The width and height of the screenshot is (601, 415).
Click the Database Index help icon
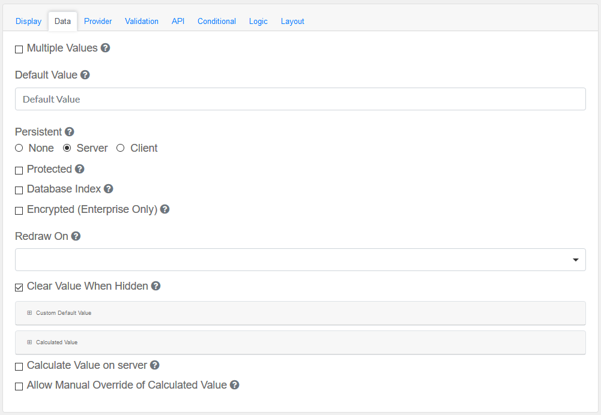click(109, 189)
